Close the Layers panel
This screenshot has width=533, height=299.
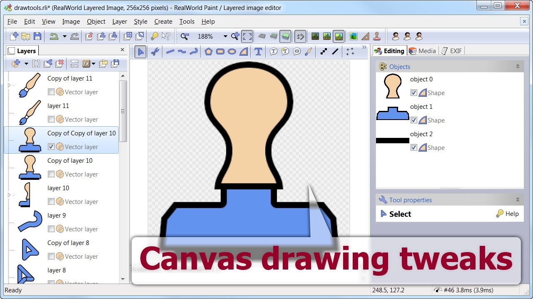click(122, 50)
